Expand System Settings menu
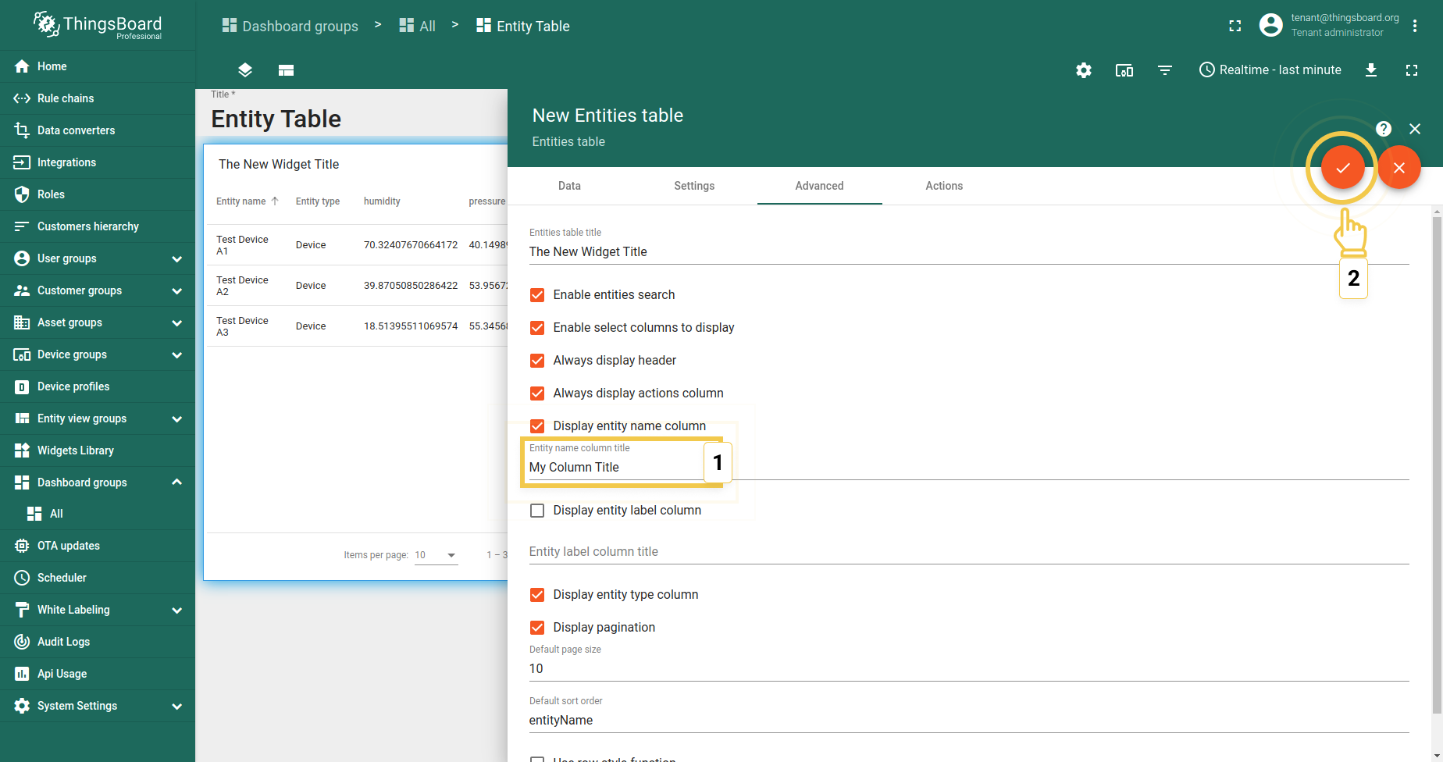Image resolution: width=1443 pixels, height=762 pixels. 176,706
